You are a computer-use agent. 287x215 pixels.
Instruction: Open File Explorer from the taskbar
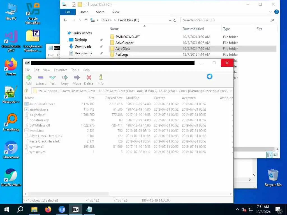pyautogui.click(x=34, y=209)
